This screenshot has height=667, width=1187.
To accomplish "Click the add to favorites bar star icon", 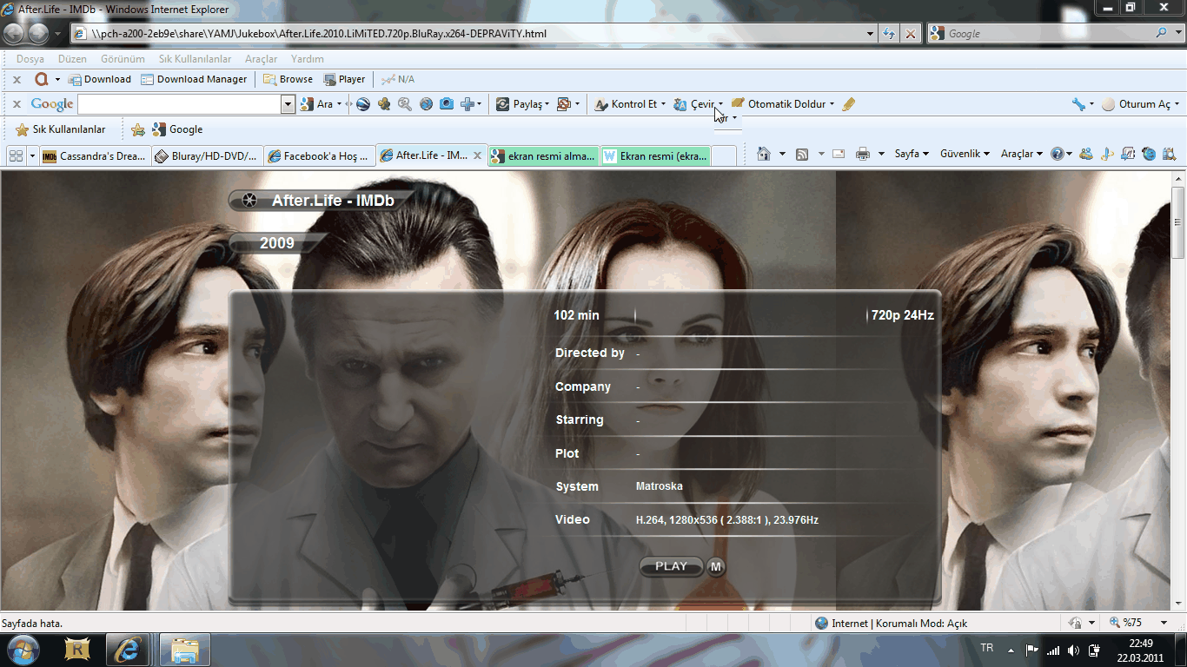I will [138, 129].
